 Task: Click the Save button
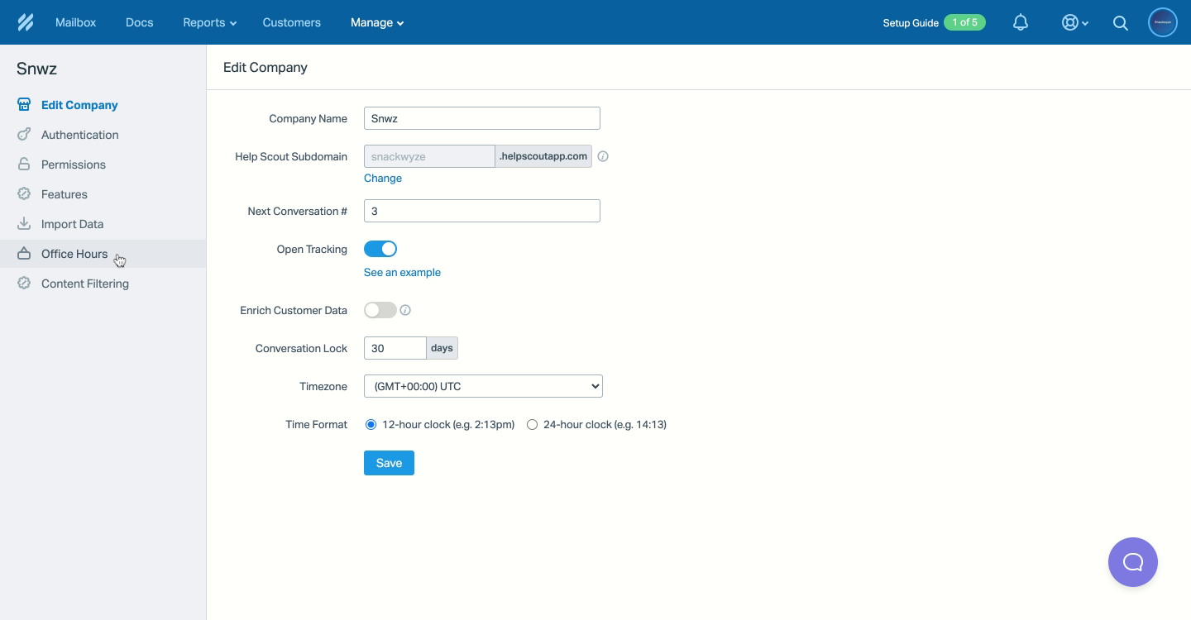[x=389, y=463]
